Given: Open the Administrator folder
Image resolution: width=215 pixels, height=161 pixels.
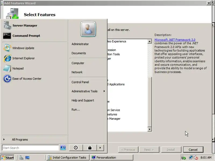Looking at the screenshot, I should coord(80,44).
